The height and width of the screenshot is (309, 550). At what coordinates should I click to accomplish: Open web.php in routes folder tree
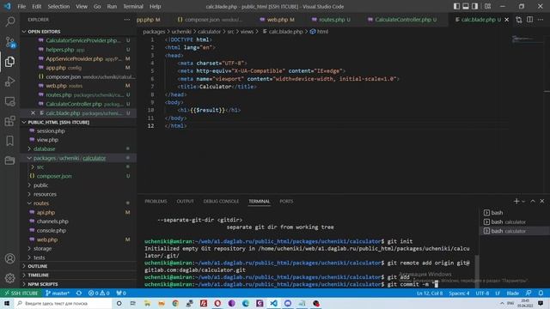point(47,239)
